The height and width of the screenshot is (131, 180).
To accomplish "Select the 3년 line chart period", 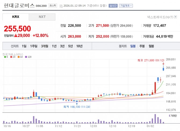I will (62, 46).
